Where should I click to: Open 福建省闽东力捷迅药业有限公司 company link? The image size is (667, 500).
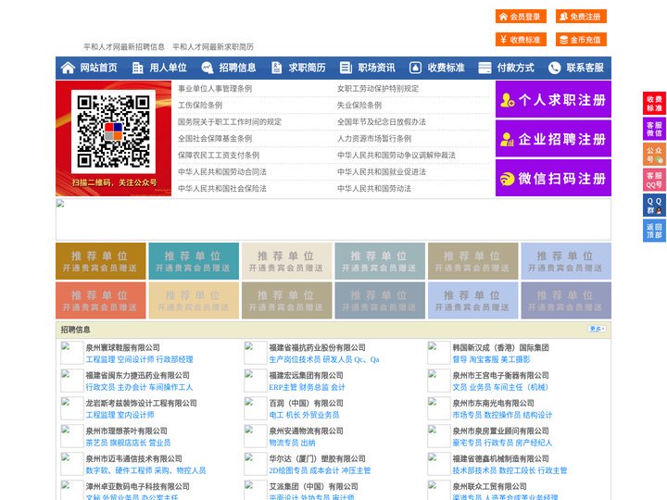tap(137, 375)
